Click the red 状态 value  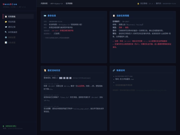pos(124,27)
